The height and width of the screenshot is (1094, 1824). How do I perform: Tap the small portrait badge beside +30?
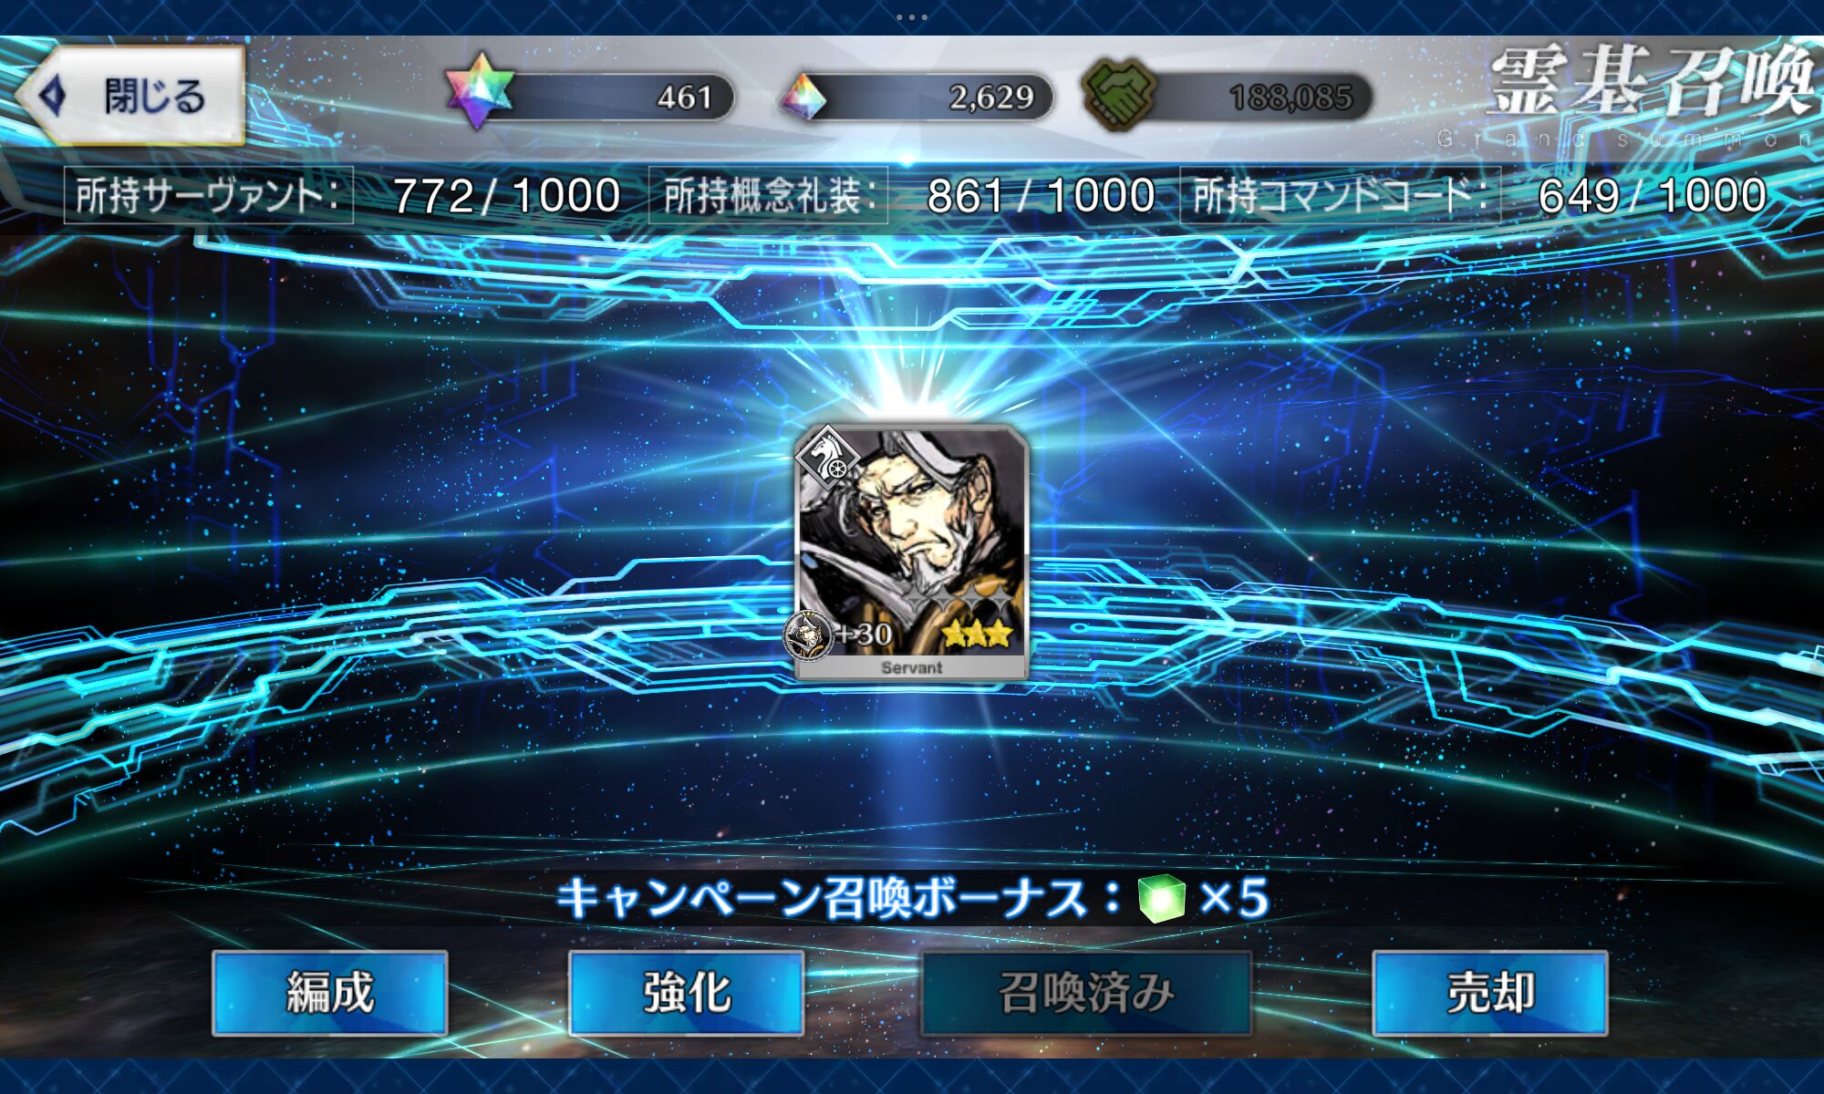tap(808, 635)
